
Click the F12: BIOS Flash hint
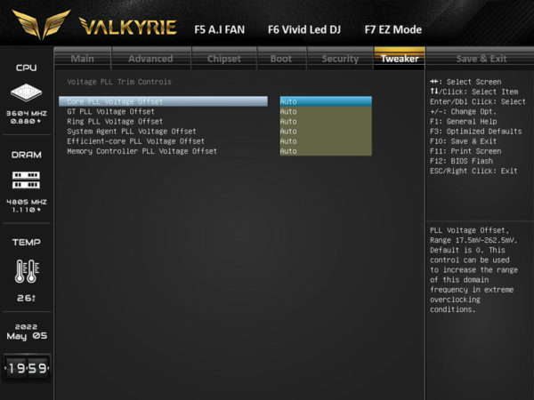(461, 161)
